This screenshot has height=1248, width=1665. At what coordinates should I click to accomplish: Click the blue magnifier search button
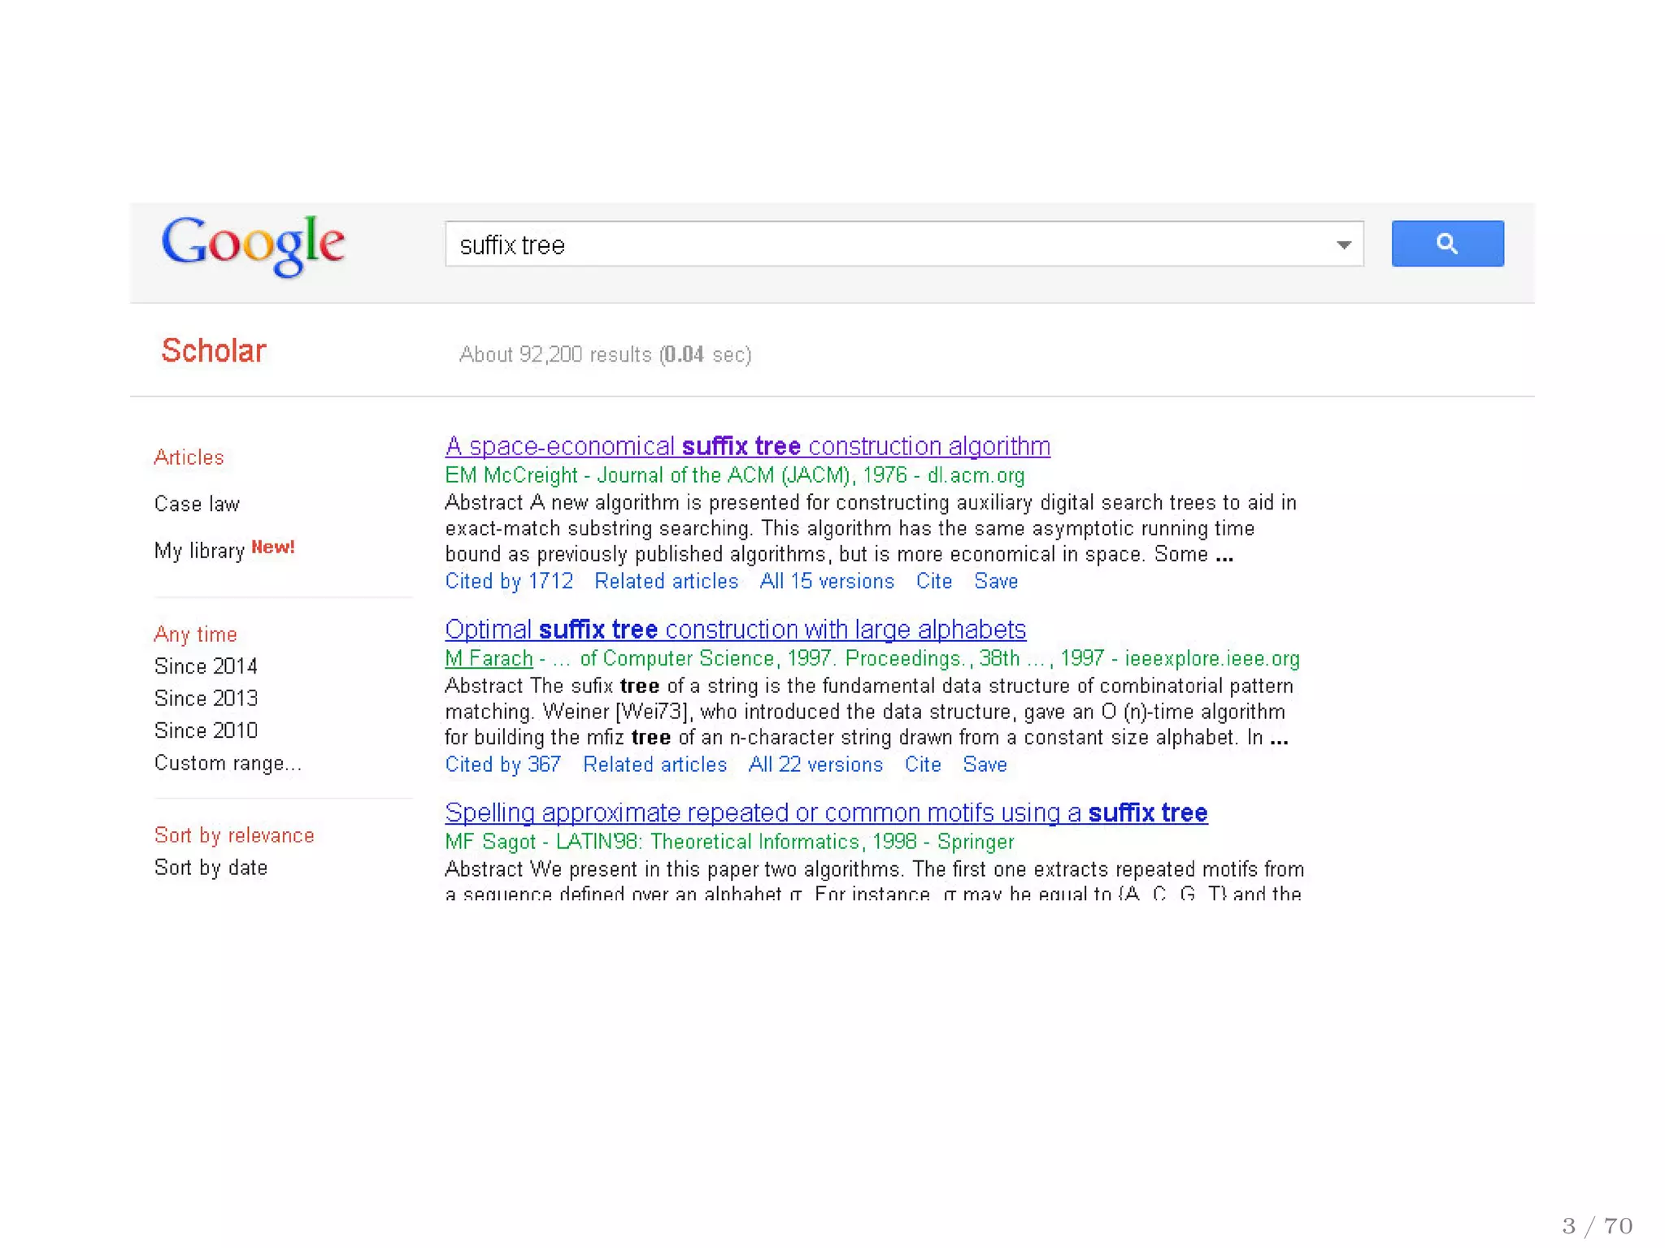coord(1447,243)
